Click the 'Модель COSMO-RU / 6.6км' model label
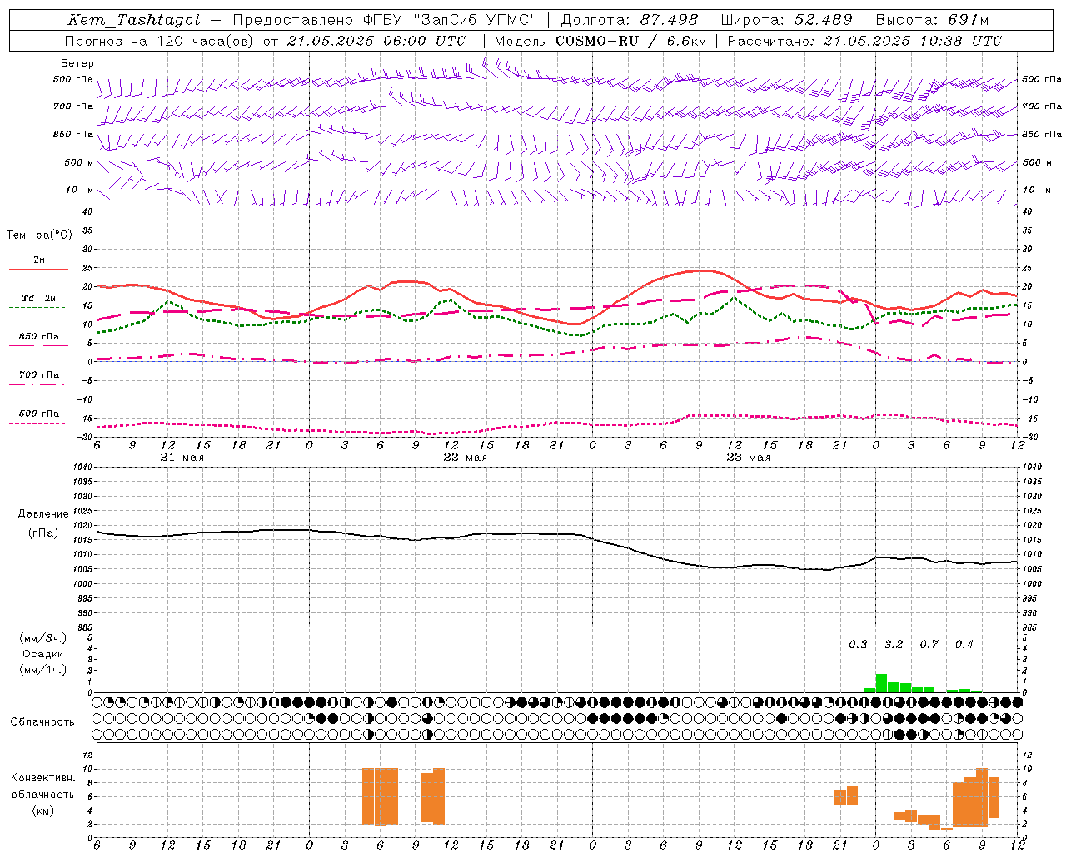 pos(600,41)
